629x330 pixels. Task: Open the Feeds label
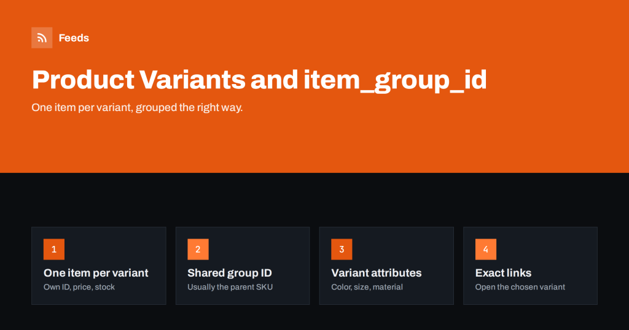[74, 37]
